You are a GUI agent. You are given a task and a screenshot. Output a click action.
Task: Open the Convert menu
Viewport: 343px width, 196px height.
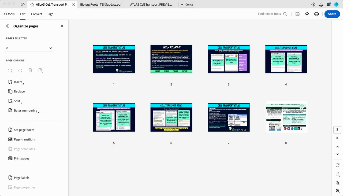click(x=36, y=14)
